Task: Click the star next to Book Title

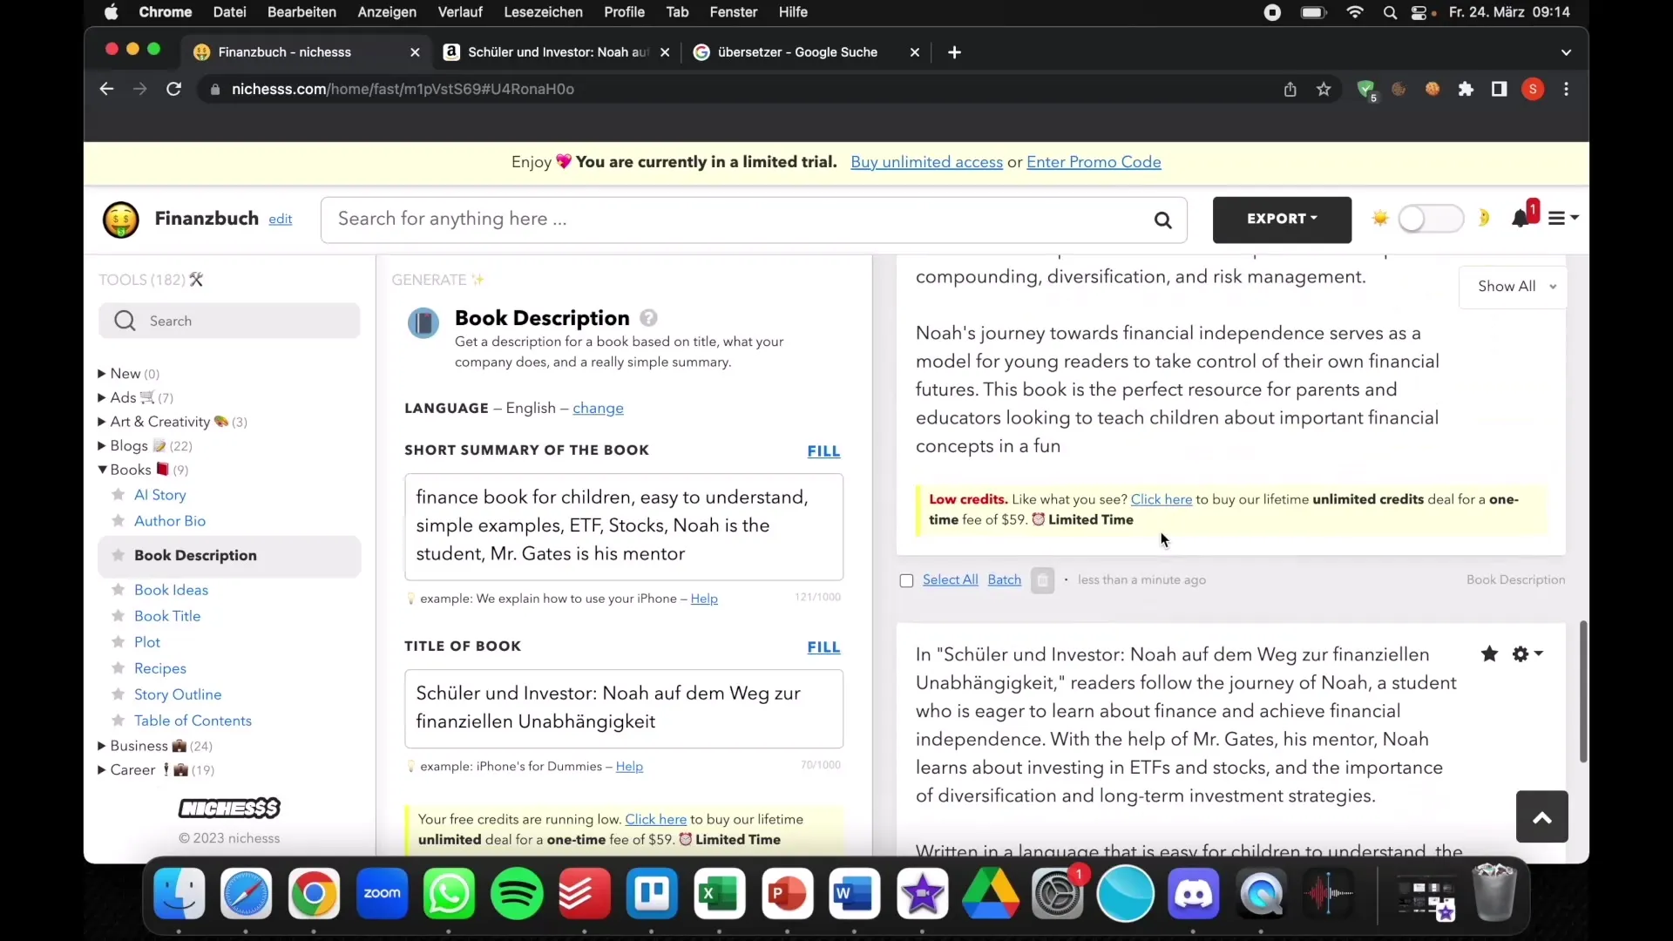Action: pos(118,616)
